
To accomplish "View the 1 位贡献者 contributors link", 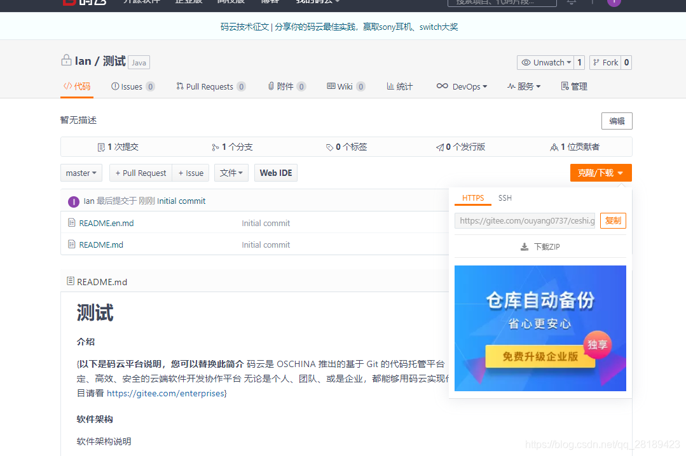I will point(575,147).
